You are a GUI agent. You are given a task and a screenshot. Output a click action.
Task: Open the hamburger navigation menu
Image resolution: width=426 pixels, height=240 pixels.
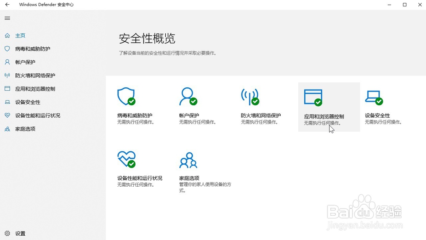pos(7,18)
